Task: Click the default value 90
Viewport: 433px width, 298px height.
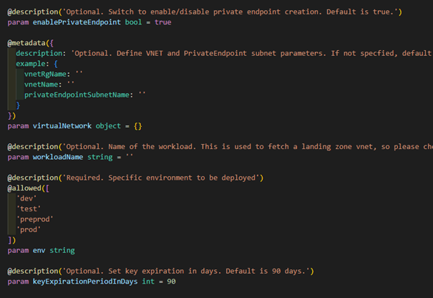Action: [170, 282]
